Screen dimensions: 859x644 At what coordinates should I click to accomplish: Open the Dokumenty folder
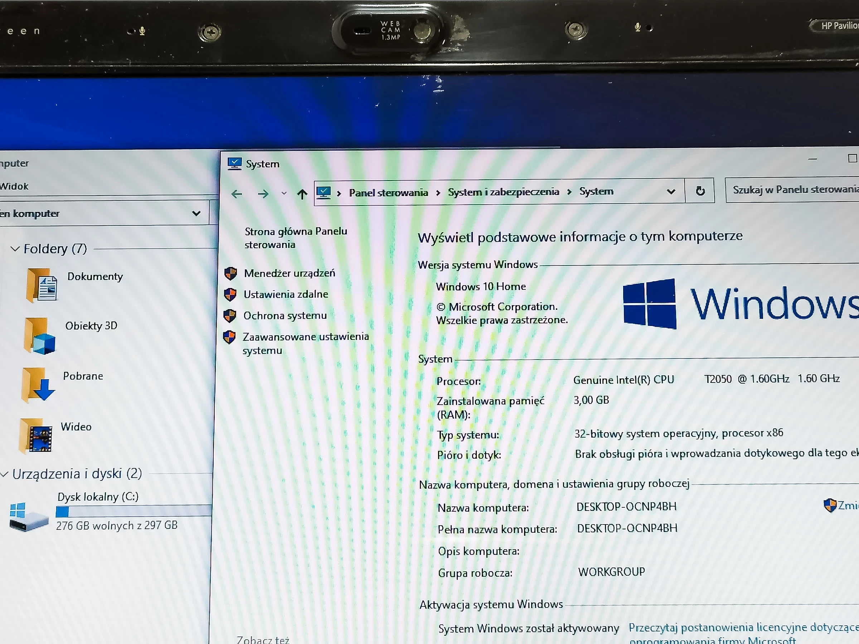pyautogui.click(x=95, y=277)
